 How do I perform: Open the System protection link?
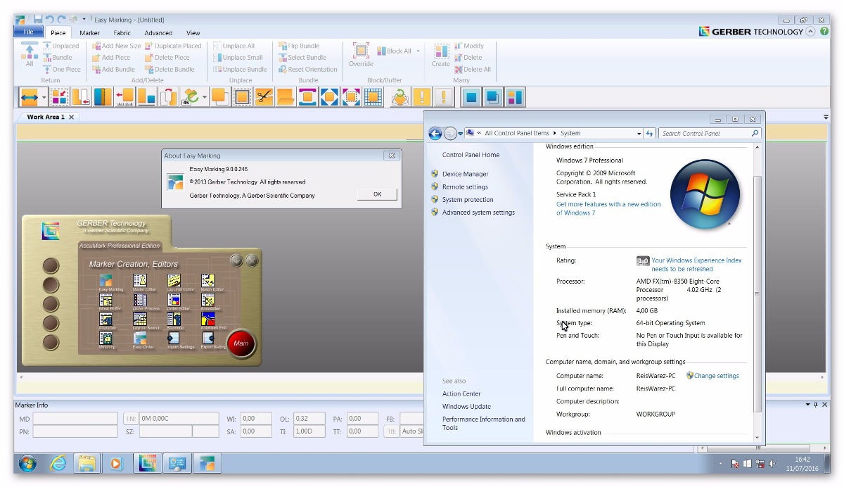(x=468, y=199)
